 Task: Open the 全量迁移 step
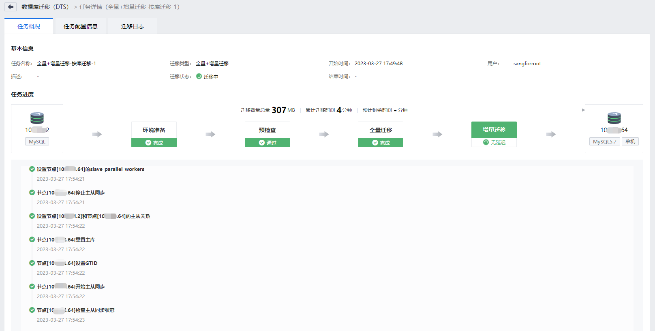pyautogui.click(x=380, y=130)
